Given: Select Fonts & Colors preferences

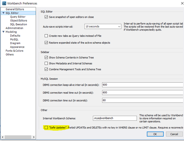Looking at the screenshot, I should [x=14, y=51].
